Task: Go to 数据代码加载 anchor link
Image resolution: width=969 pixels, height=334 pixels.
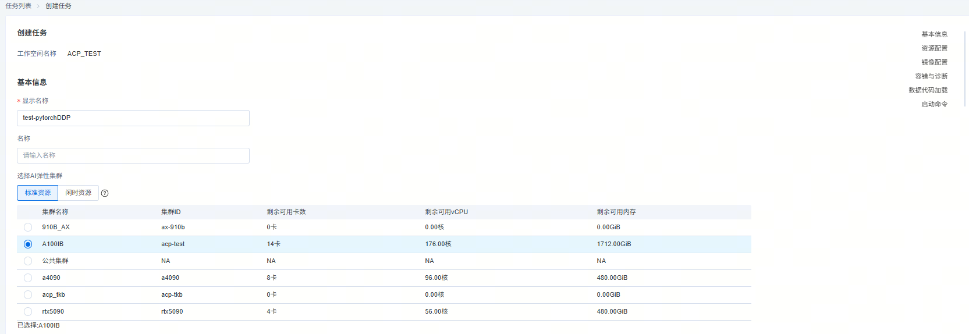Action: (928, 90)
